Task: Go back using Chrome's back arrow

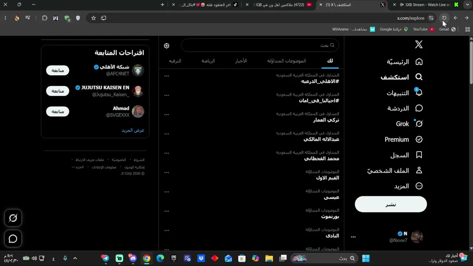Action: point(467,18)
